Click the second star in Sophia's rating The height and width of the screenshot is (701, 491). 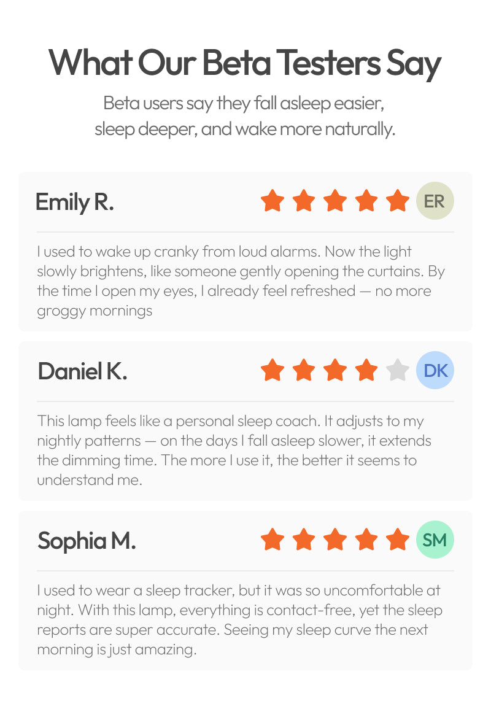304,540
